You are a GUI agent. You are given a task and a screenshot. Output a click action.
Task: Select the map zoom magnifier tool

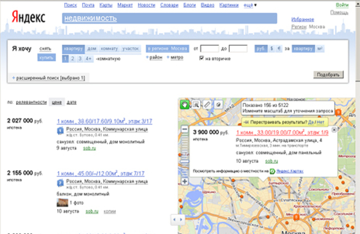point(196,105)
